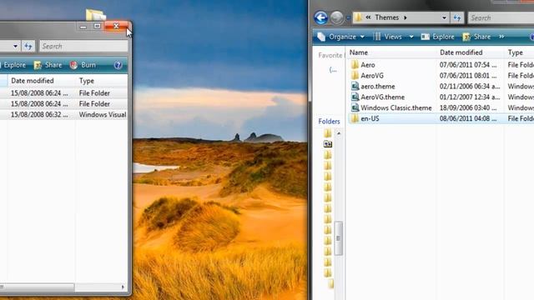Select the AeroVG.theme file icon
The height and width of the screenshot is (300, 534).
click(355, 97)
